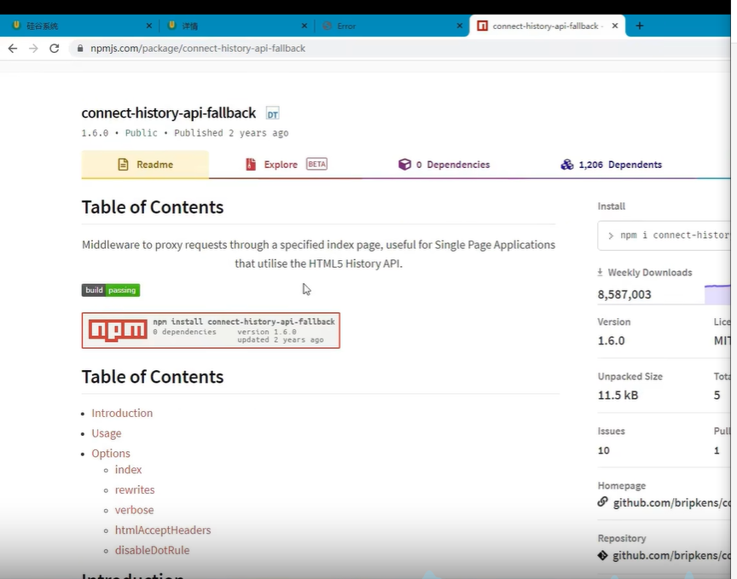Switch to the Error browser tab

(390, 26)
